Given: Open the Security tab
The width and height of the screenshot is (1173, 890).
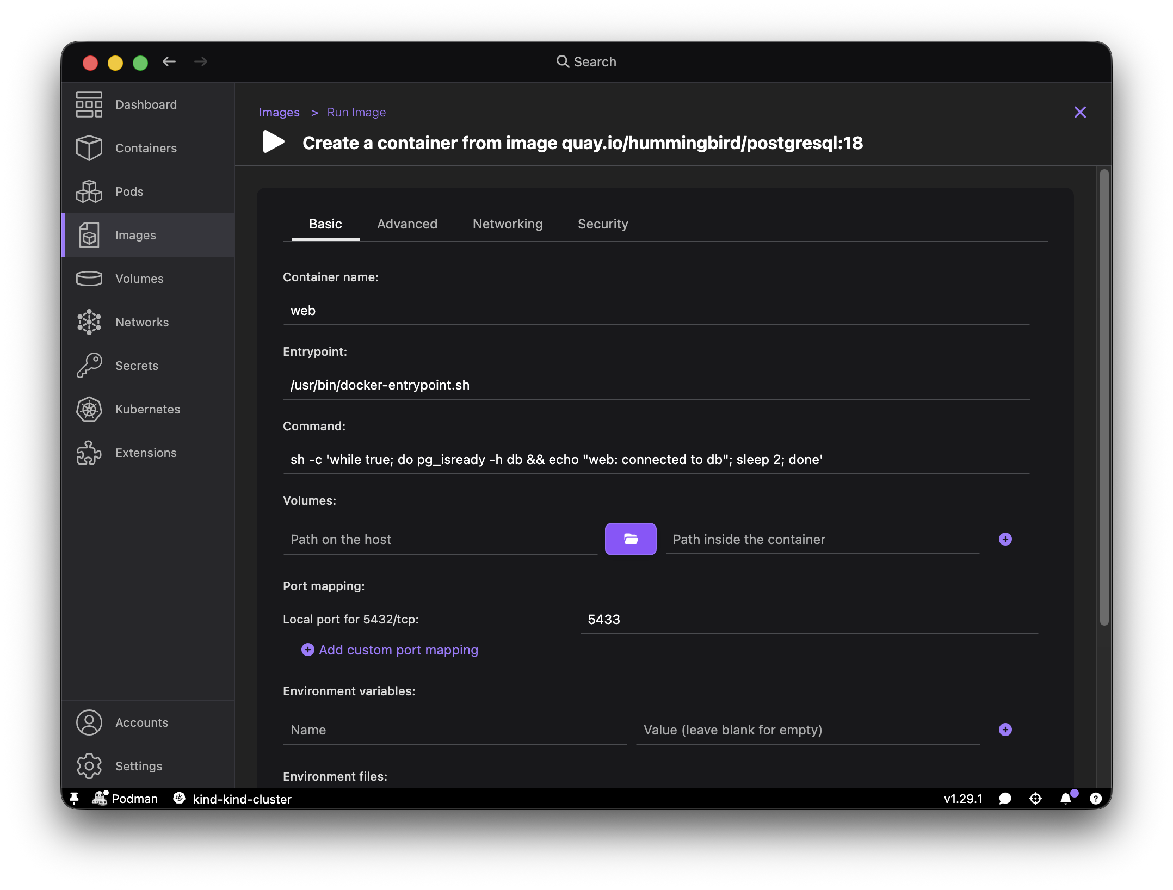Looking at the screenshot, I should 603,224.
